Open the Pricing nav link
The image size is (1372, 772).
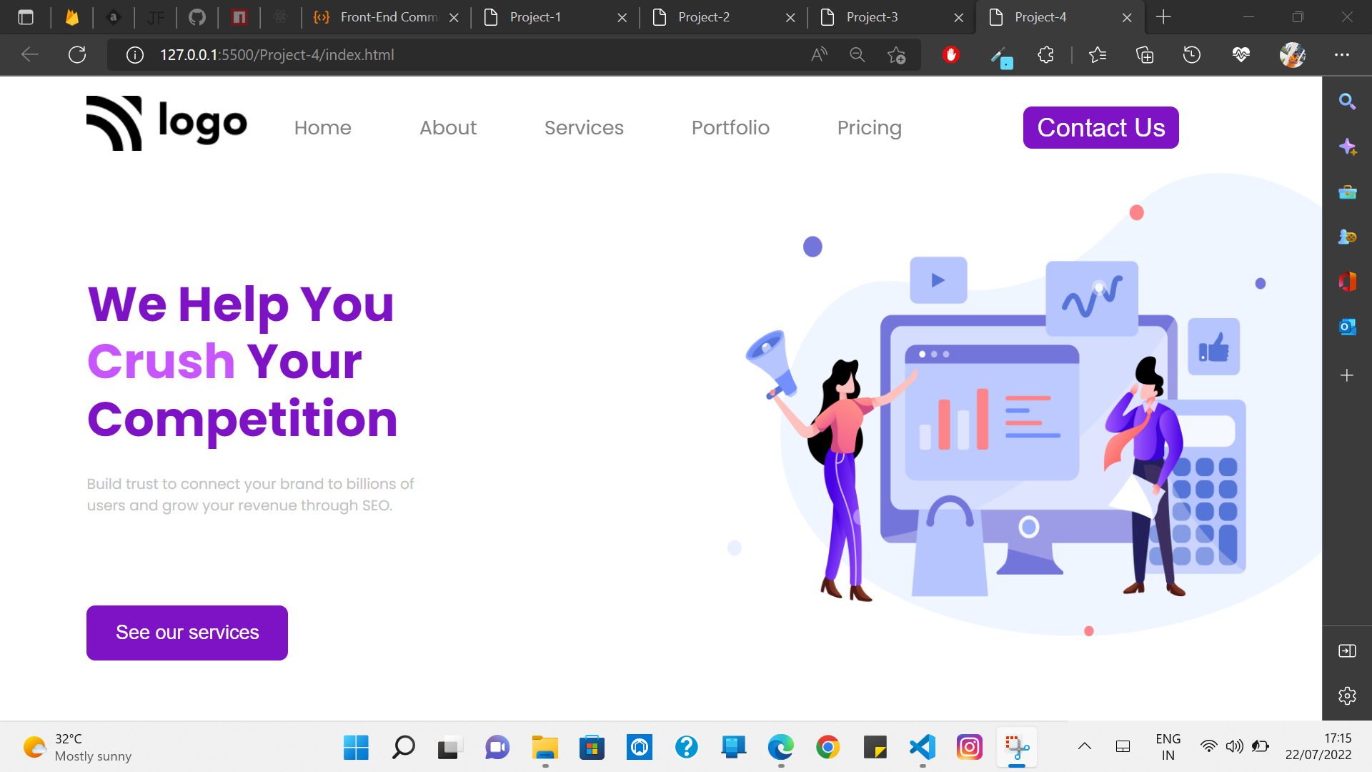click(869, 128)
